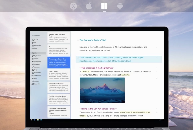Select the Windows logo platform tab
Viewport: 193px width, 130px height.
tap(104, 6)
